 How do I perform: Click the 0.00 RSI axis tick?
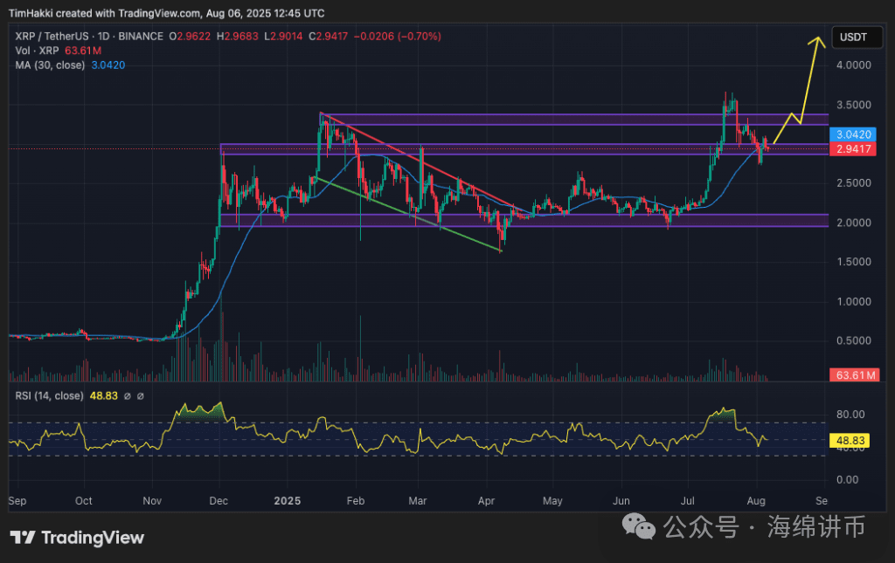point(847,480)
